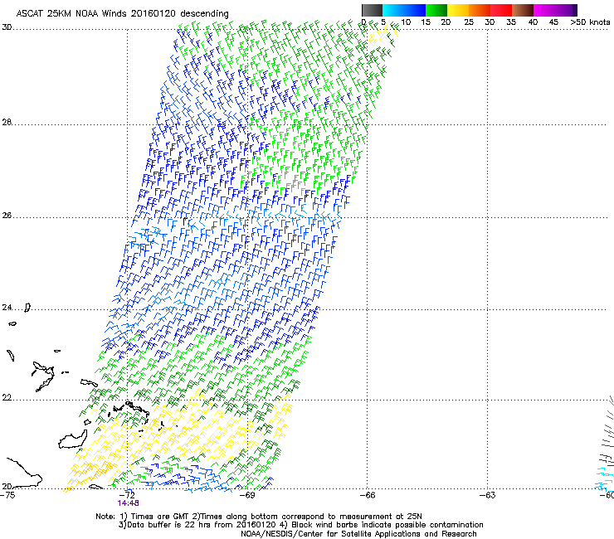Click the legend tick label '10'
The width and height of the screenshot is (614, 539).
coord(406,22)
